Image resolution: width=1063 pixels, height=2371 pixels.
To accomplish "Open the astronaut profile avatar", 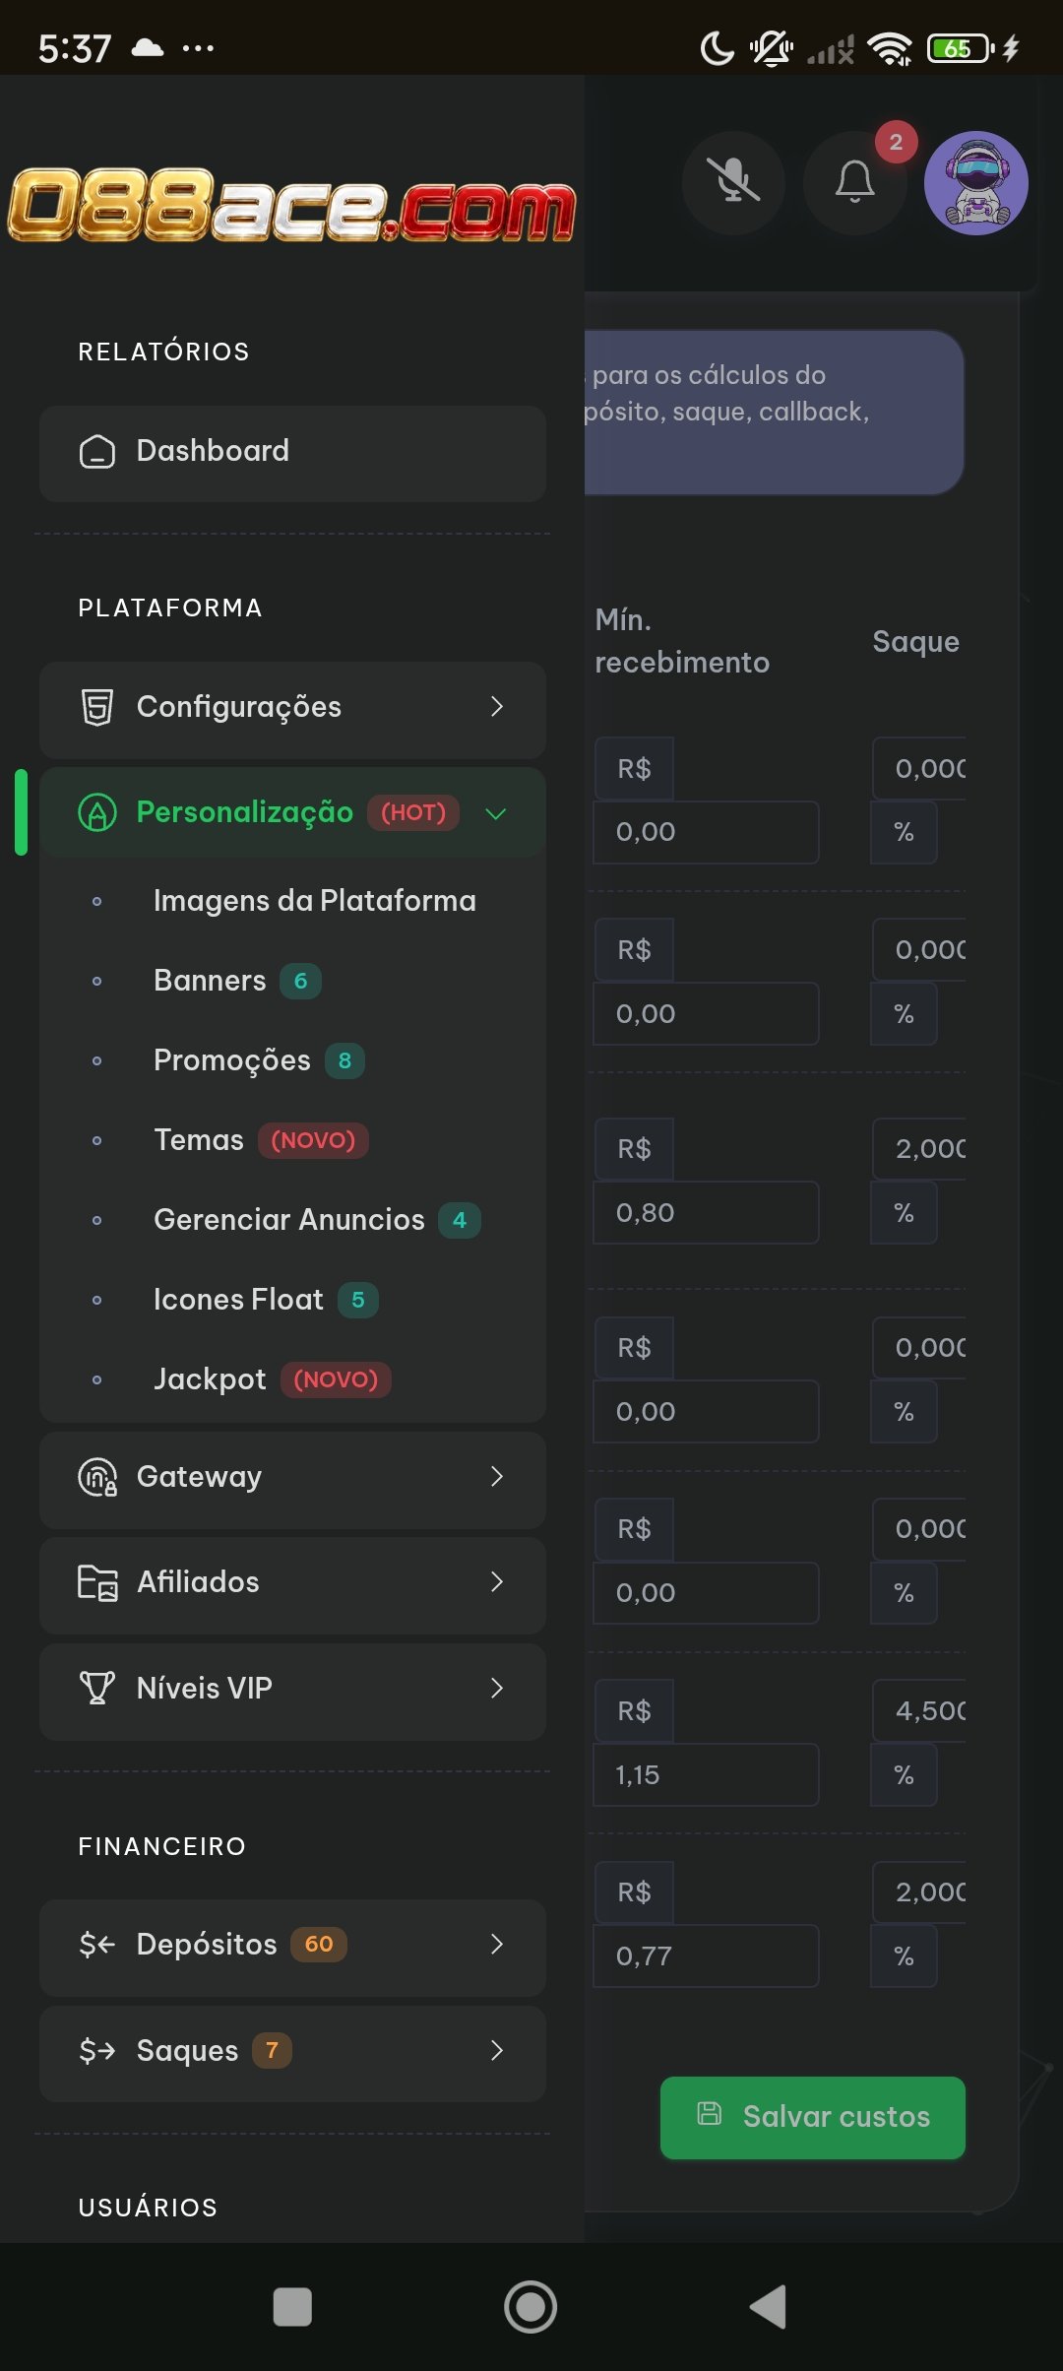I will pyautogui.click(x=975, y=183).
